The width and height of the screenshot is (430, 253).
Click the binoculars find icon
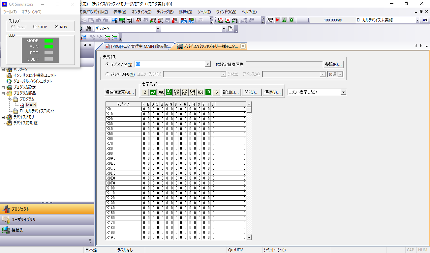pos(89,29)
